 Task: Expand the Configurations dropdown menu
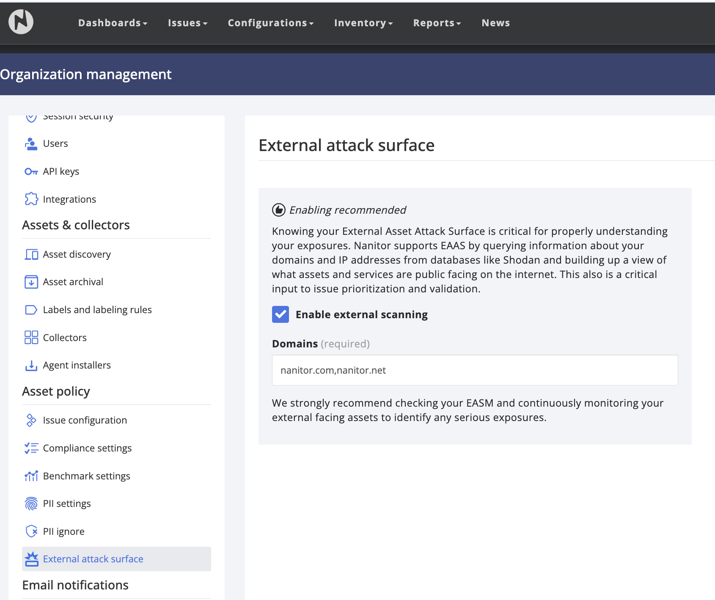271,23
